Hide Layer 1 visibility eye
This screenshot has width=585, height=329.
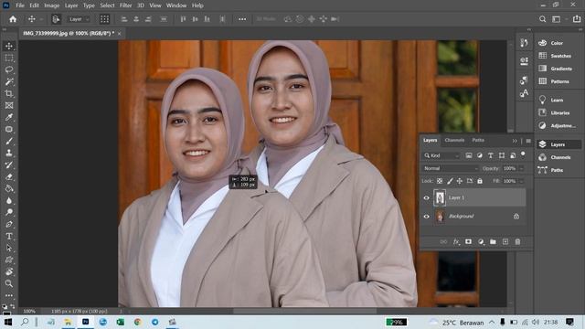[x=427, y=198]
